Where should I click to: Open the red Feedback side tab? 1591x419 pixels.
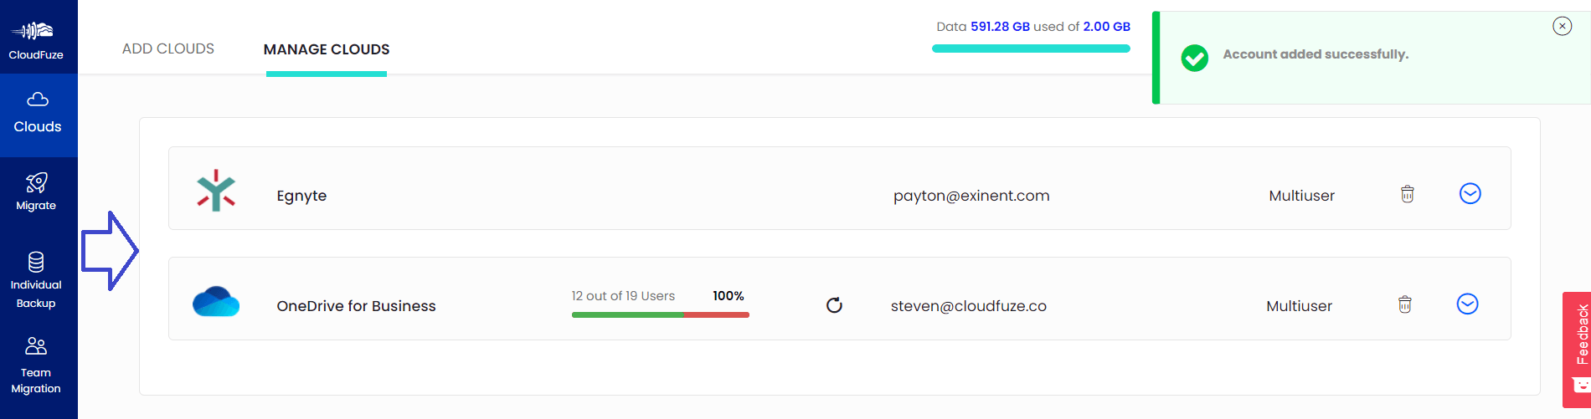[1577, 349]
